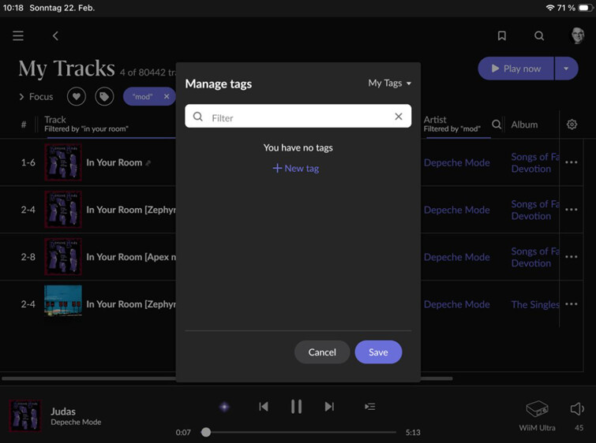Focus the tag Filter input field
Screen dimensions: 596x443
tap(298, 117)
